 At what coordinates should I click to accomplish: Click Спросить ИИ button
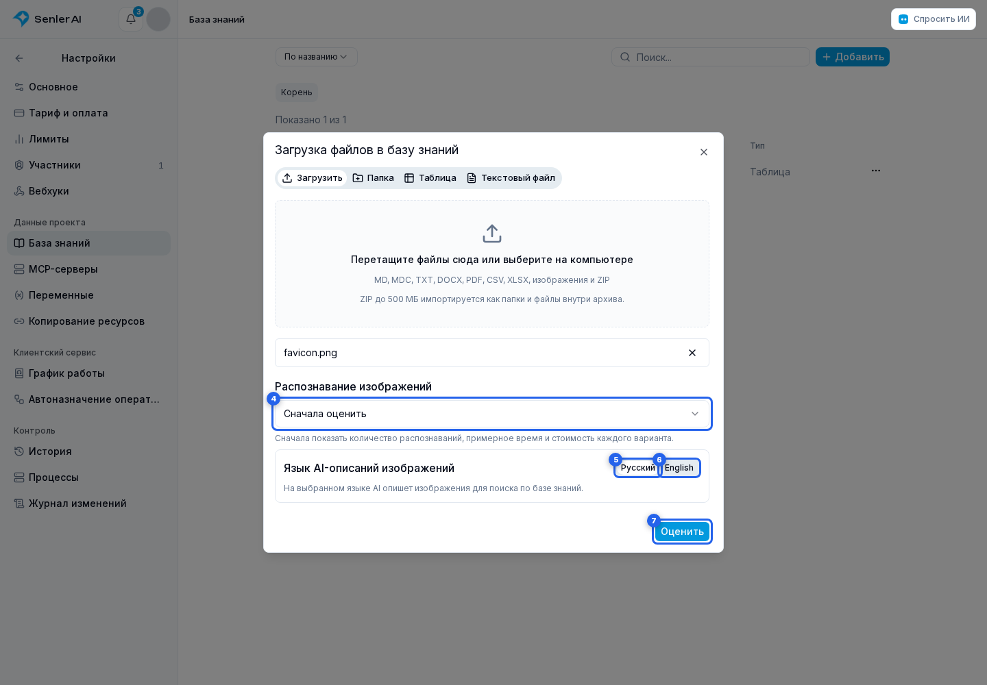click(934, 19)
